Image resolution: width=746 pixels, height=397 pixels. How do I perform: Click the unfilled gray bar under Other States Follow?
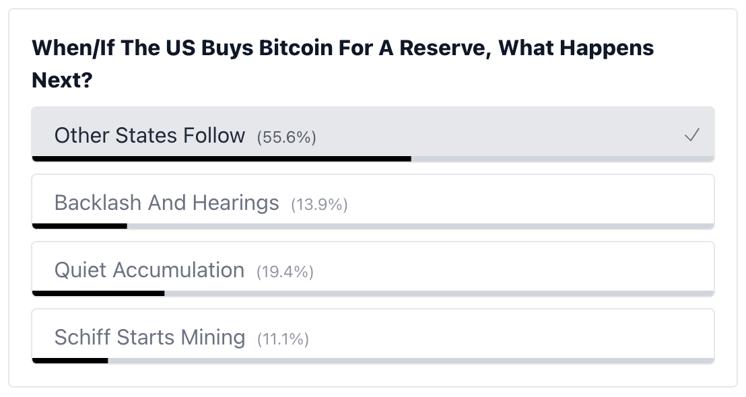[x=563, y=159]
